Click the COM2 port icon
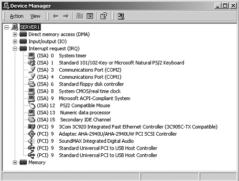Screen dimensions: 239x181 (32, 70)
